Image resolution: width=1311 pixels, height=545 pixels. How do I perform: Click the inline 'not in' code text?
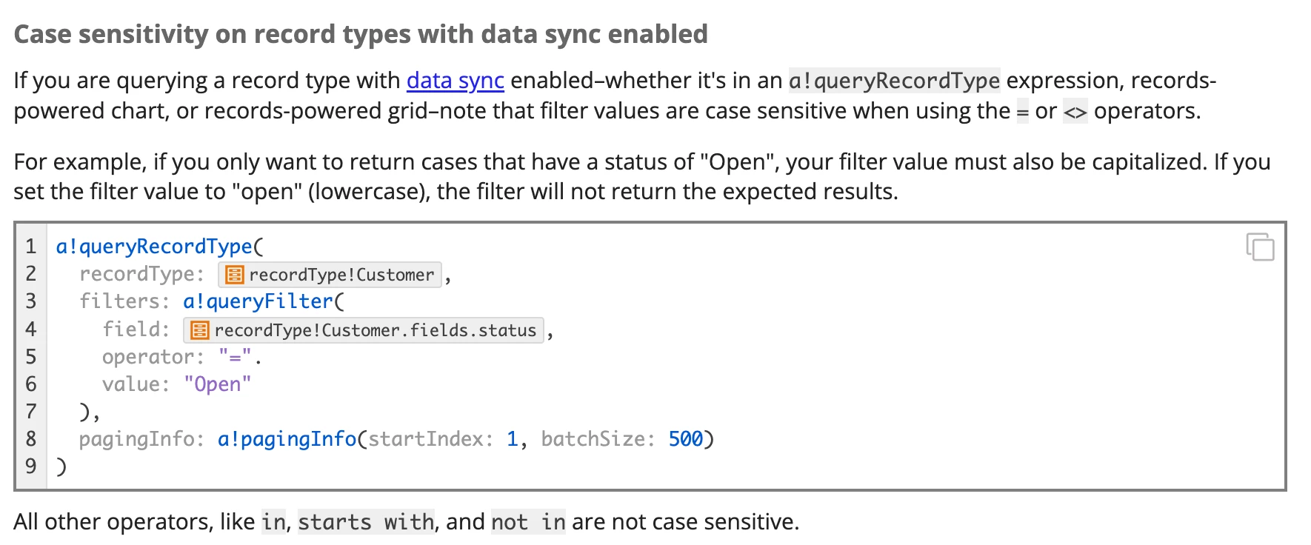(528, 522)
